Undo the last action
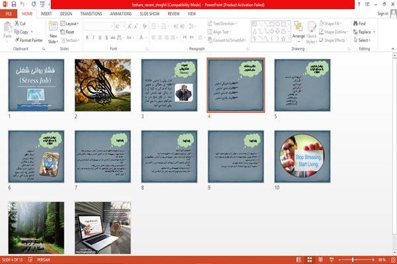The height and width of the screenshot is (264, 397). [x=22, y=5]
